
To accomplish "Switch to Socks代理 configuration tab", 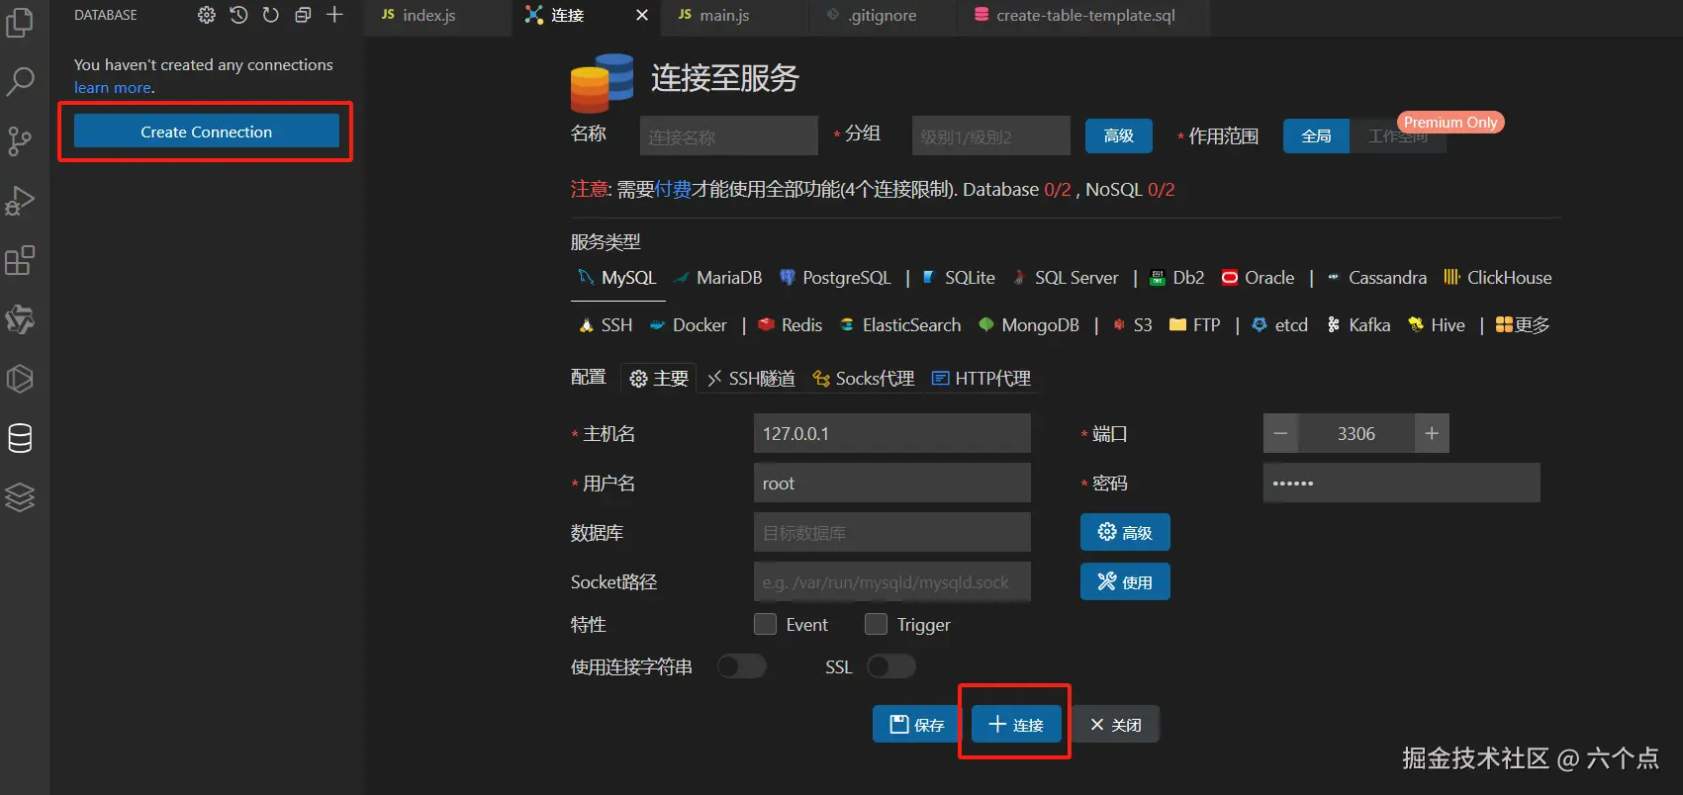I will (863, 378).
